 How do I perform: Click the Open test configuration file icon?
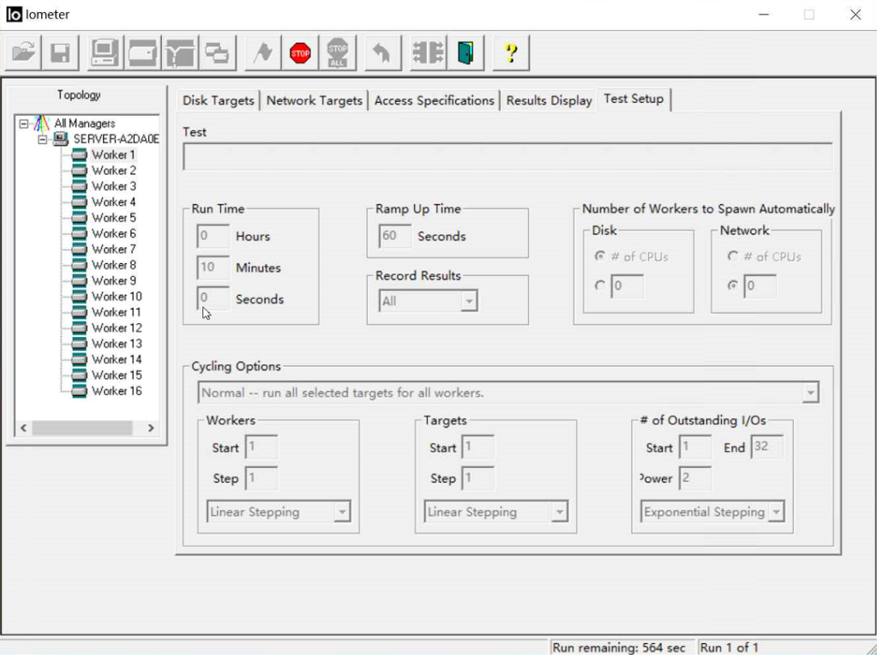pos(23,53)
